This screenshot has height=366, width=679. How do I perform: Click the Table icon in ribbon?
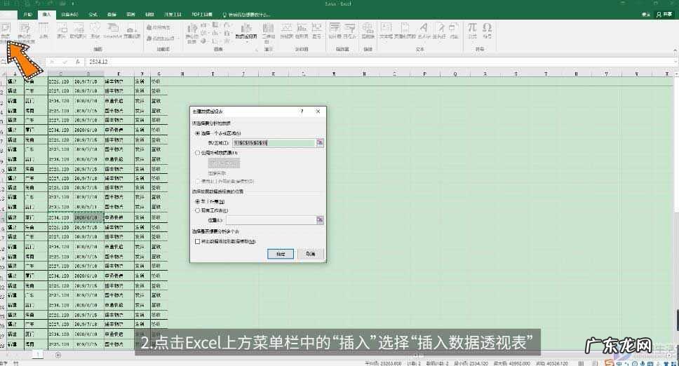[x=43, y=31]
